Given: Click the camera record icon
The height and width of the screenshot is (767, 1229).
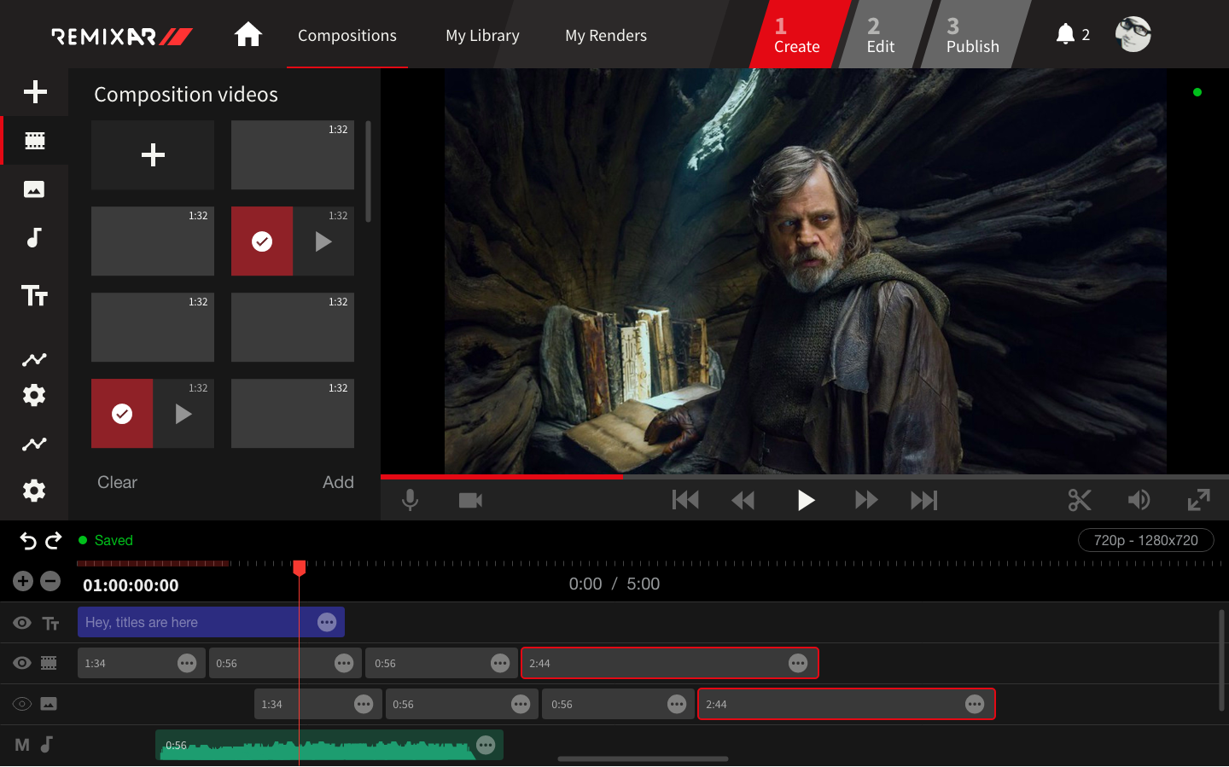Looking at the screenshot, I should [470, 500].
